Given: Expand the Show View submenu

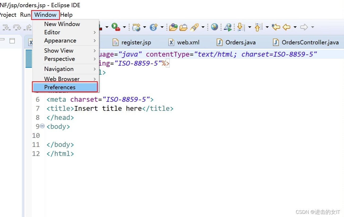Looking at the screenshot, I should (66, 50).
